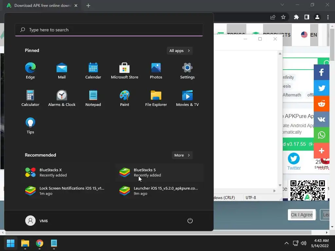Show More recommended items

[182, 155]
